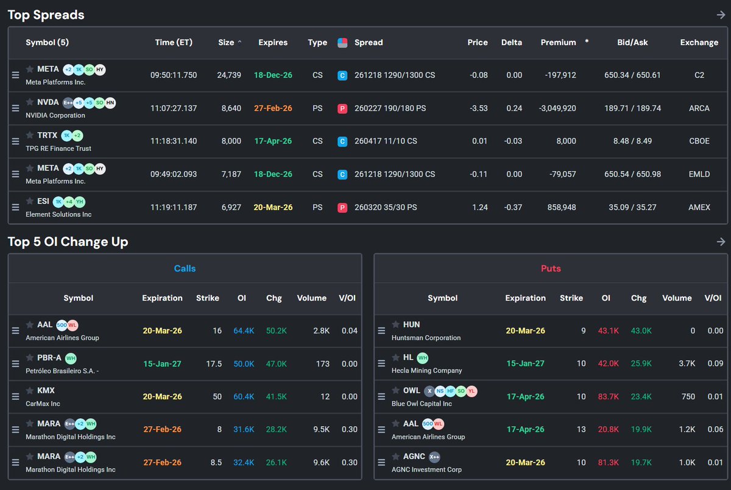Click YH badge next to ESI
The width and height of the screenshot is (731, 490).
coord(80,201)
